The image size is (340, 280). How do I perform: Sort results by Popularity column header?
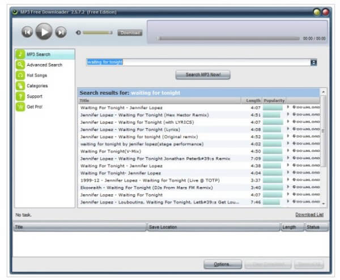pos(274,101)
